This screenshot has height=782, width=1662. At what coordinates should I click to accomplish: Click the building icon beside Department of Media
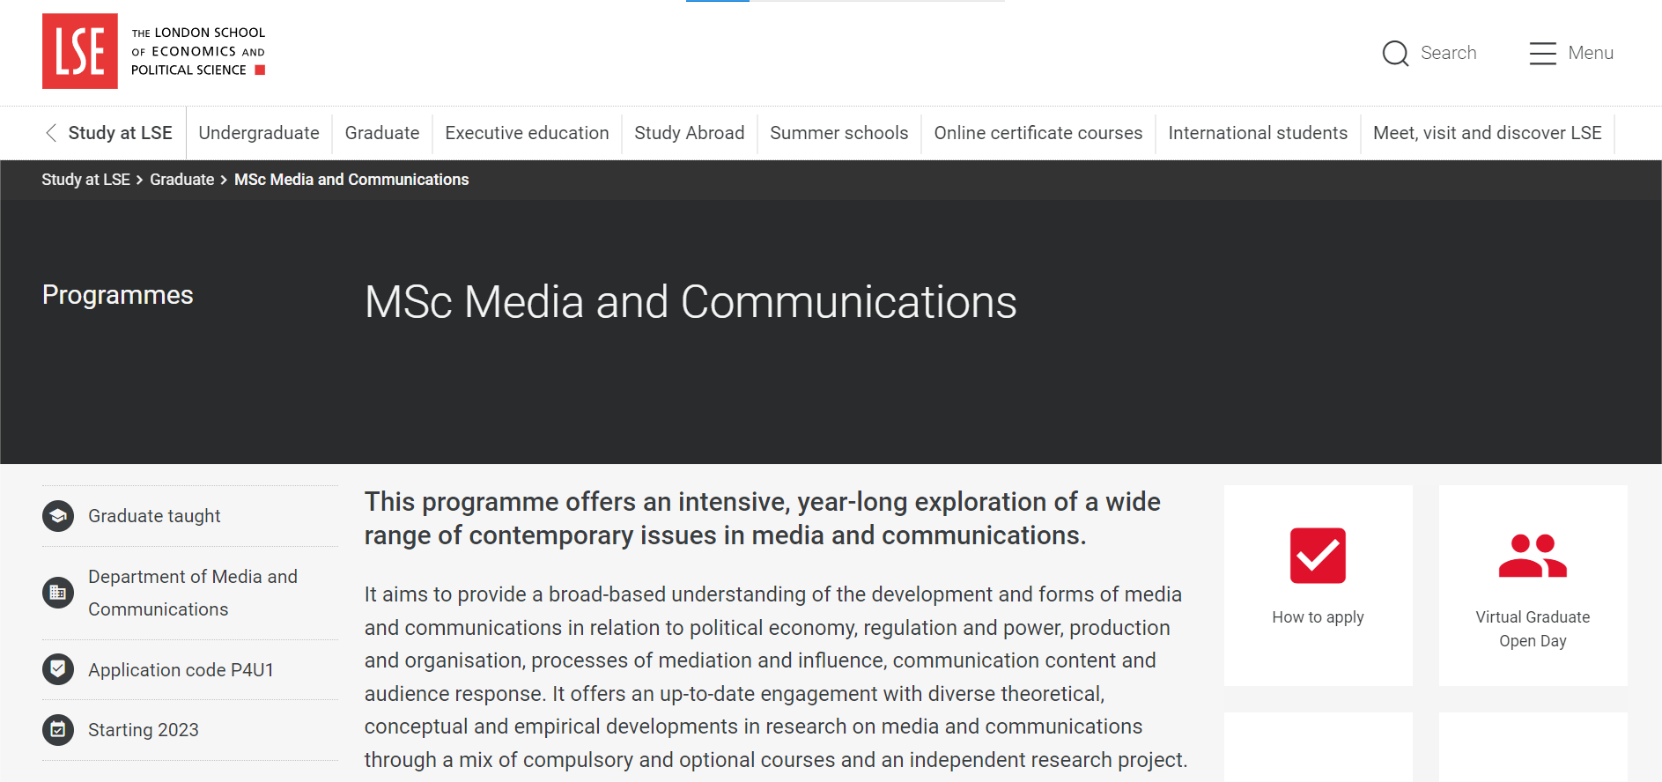click(58, 593)
